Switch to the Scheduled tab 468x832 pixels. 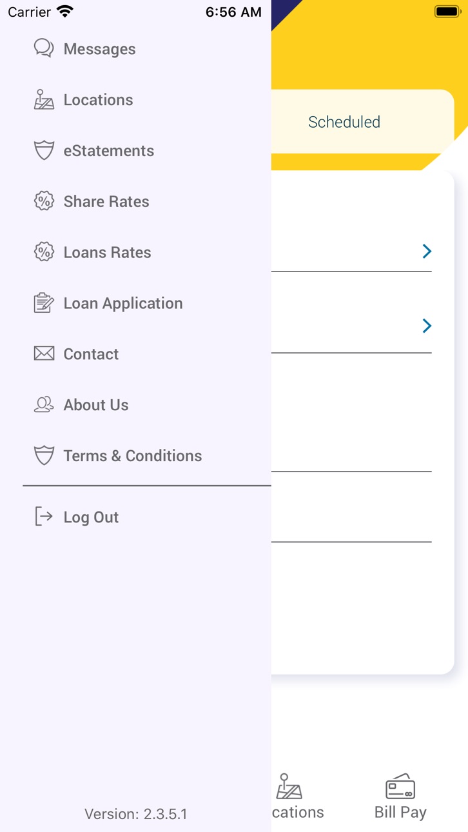click(344, 122)
